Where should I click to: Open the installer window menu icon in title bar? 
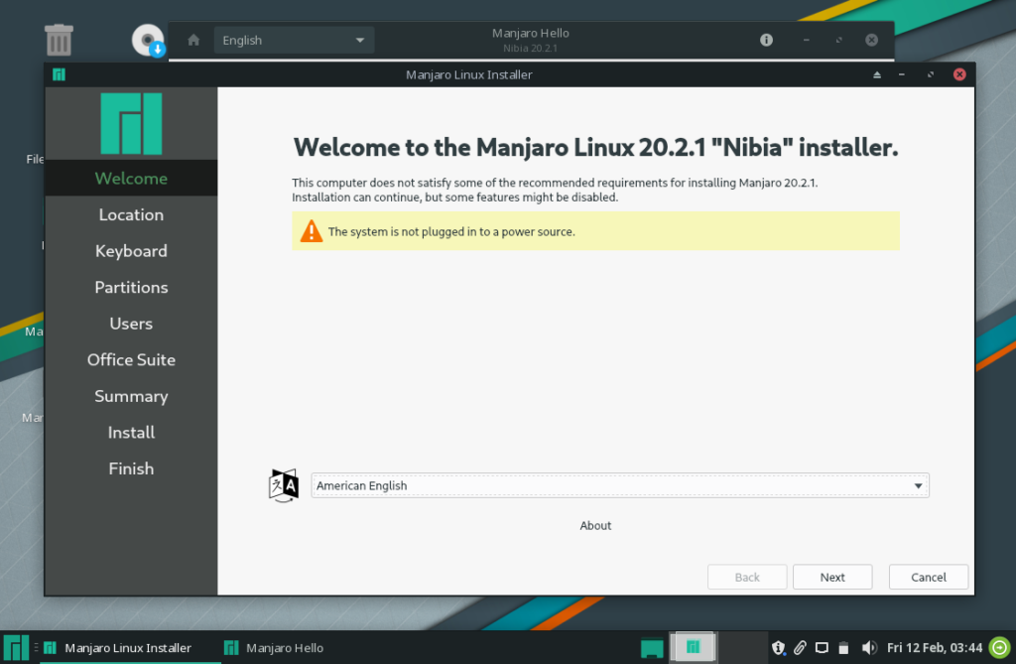(59, 74)
